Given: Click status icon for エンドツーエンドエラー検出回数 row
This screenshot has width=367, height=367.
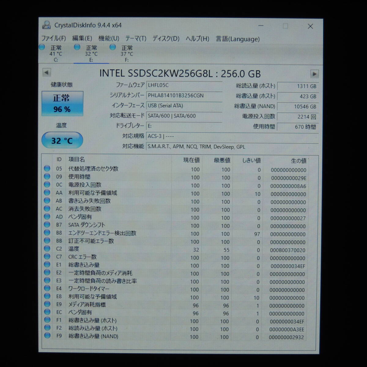Looking at the screenshot, I should click(x=47, y=232).
